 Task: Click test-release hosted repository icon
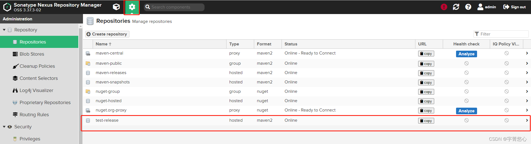(x=88, y=121)
